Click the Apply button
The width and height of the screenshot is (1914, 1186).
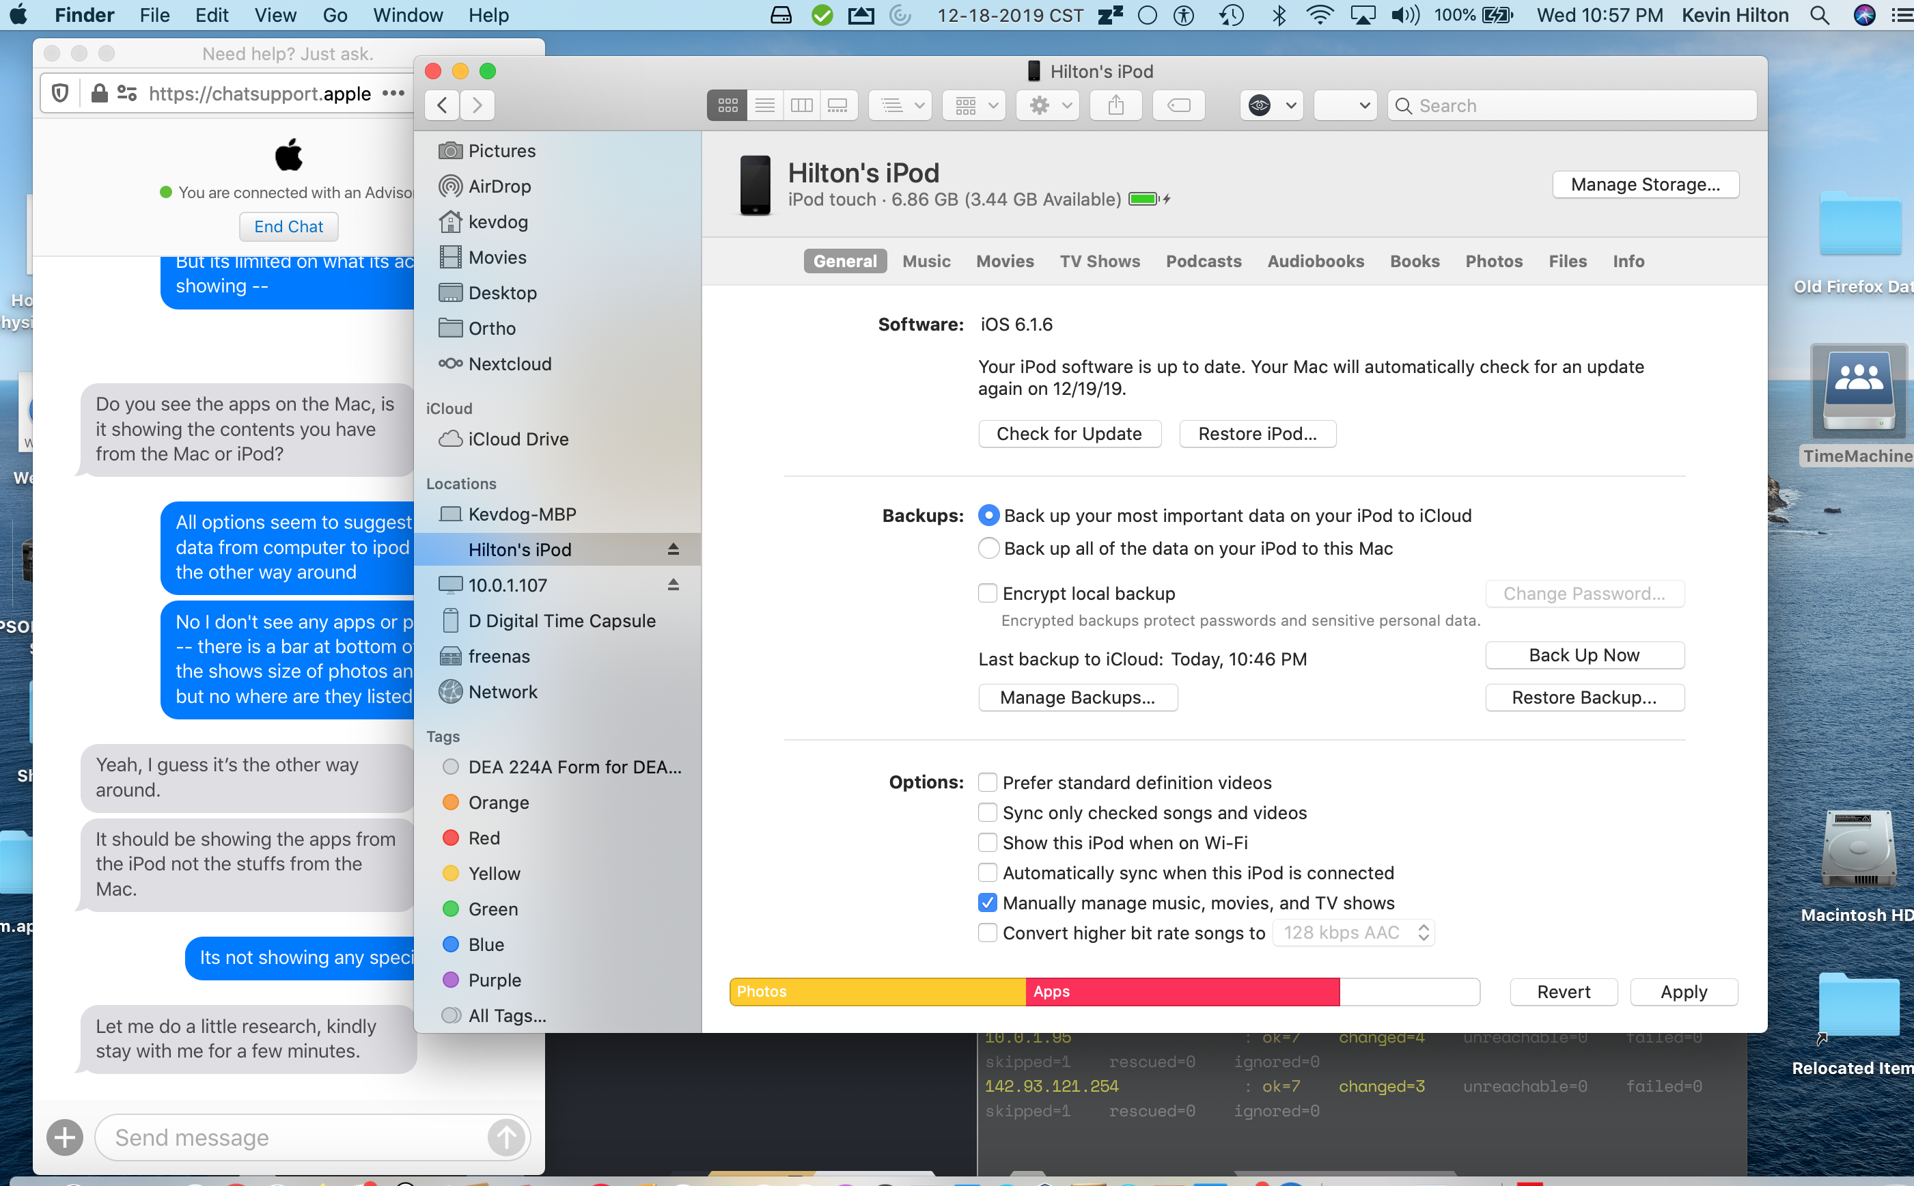(x=1684, y=991)
